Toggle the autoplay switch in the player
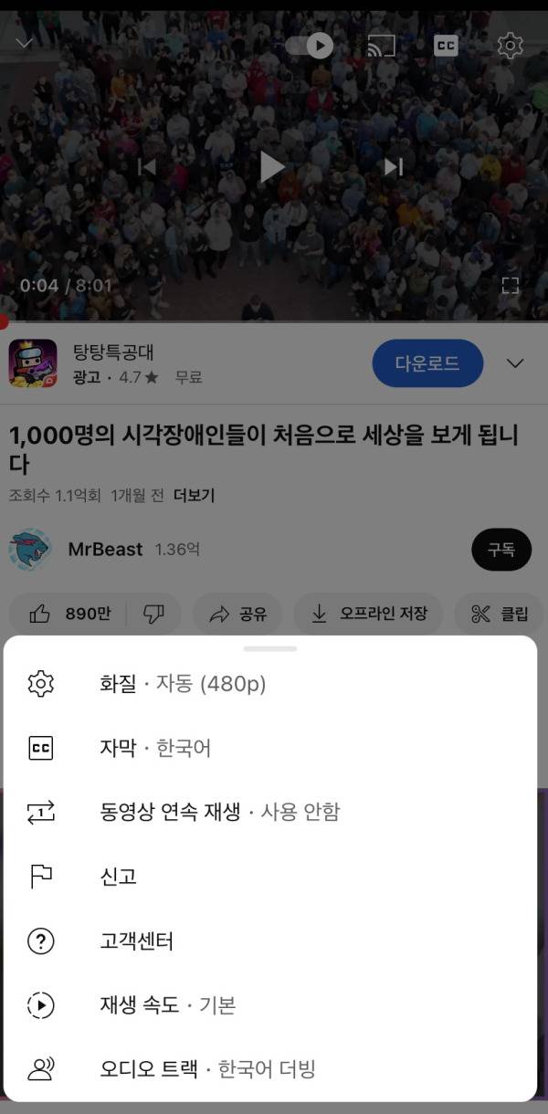548x1114 pixels. tap(310, 45)
